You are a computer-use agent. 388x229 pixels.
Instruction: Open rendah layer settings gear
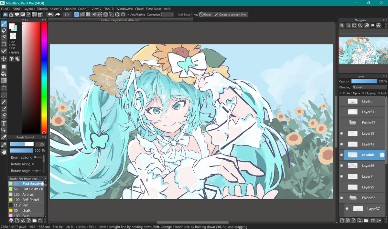pyautogui.click(x=382, y=155)
